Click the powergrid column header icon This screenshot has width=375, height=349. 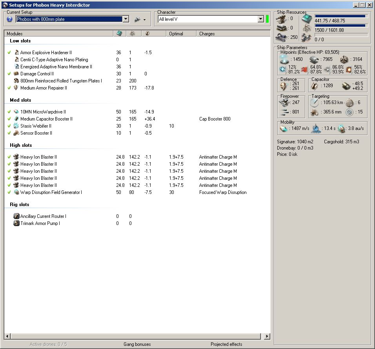tap(132, 33)
